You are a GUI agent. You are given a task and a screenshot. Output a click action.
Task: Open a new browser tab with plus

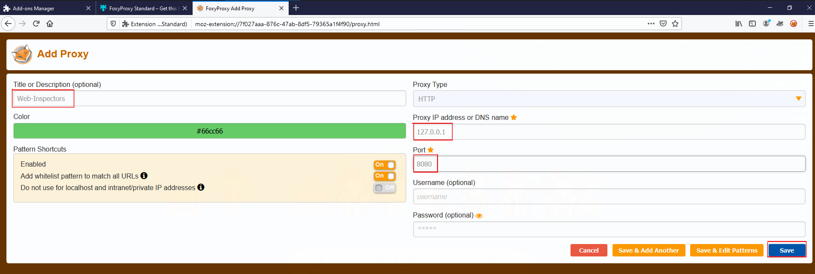point(296,8)
